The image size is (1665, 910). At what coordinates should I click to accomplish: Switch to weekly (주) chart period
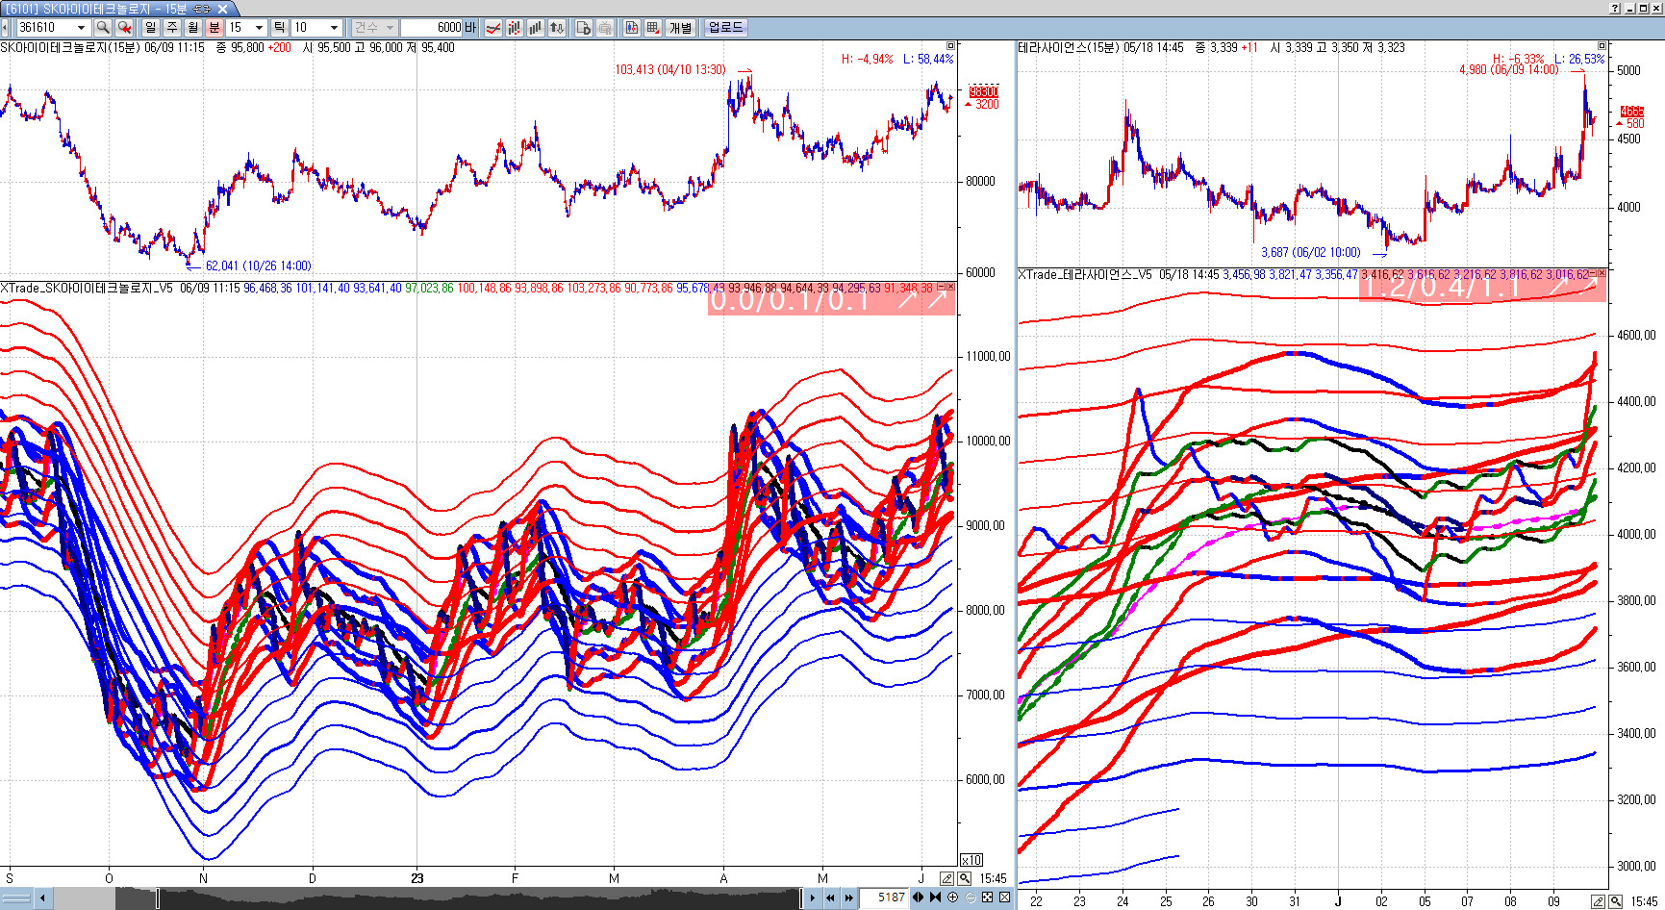pos(172,28)
